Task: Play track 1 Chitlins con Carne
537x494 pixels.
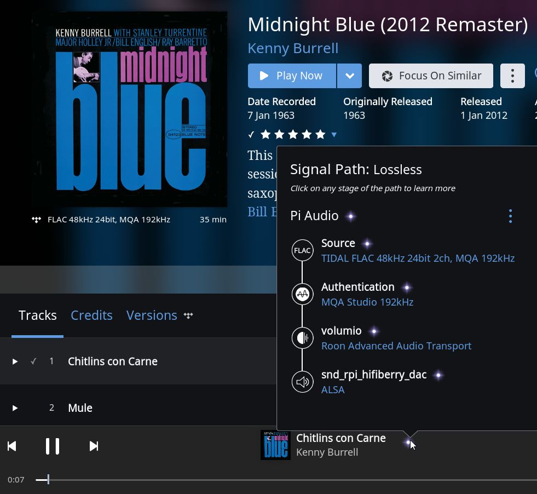Action: pos(15,361)
